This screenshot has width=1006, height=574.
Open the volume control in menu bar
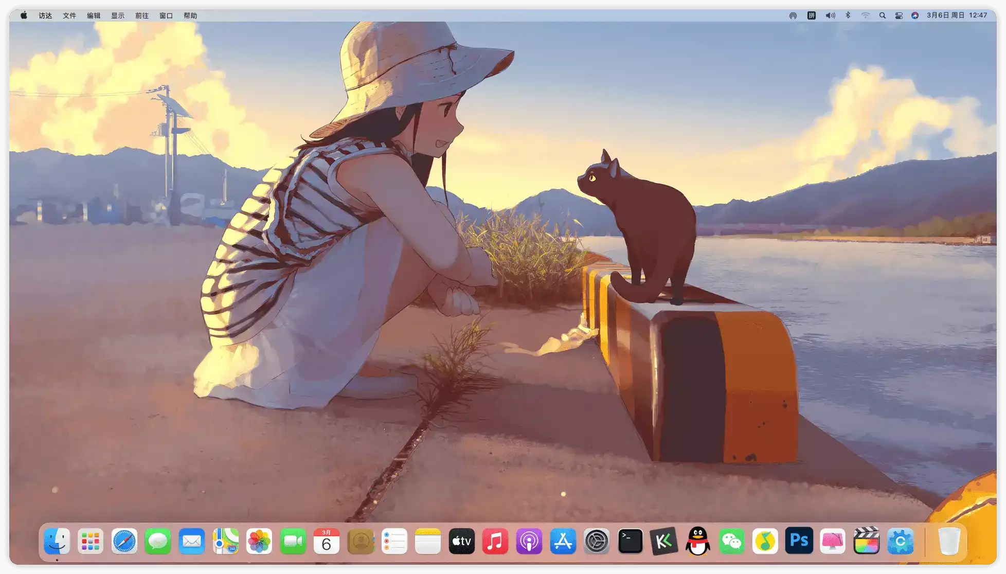click(830, 15)
